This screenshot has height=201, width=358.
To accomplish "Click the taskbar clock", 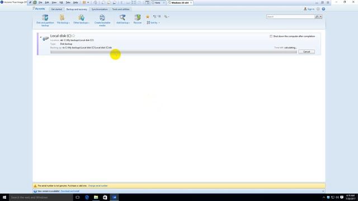I will point(350,197).
